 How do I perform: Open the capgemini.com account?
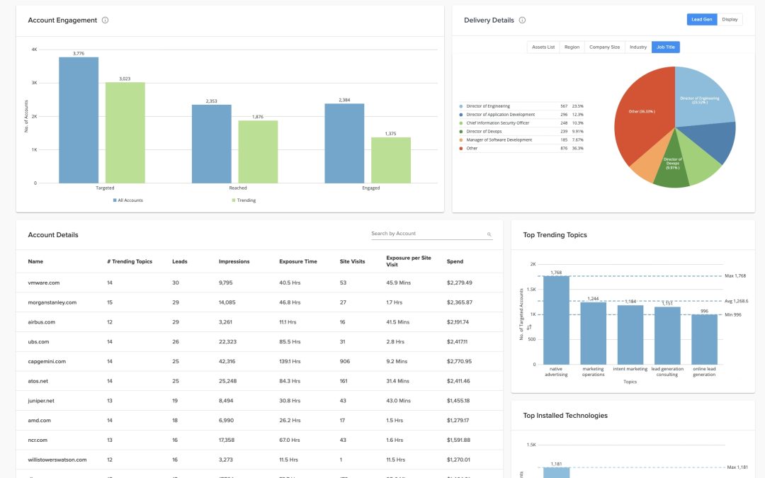click(47, 361)
